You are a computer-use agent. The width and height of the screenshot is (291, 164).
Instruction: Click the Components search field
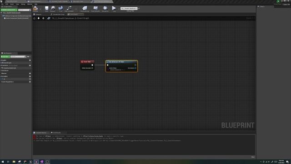click(24, 10)
